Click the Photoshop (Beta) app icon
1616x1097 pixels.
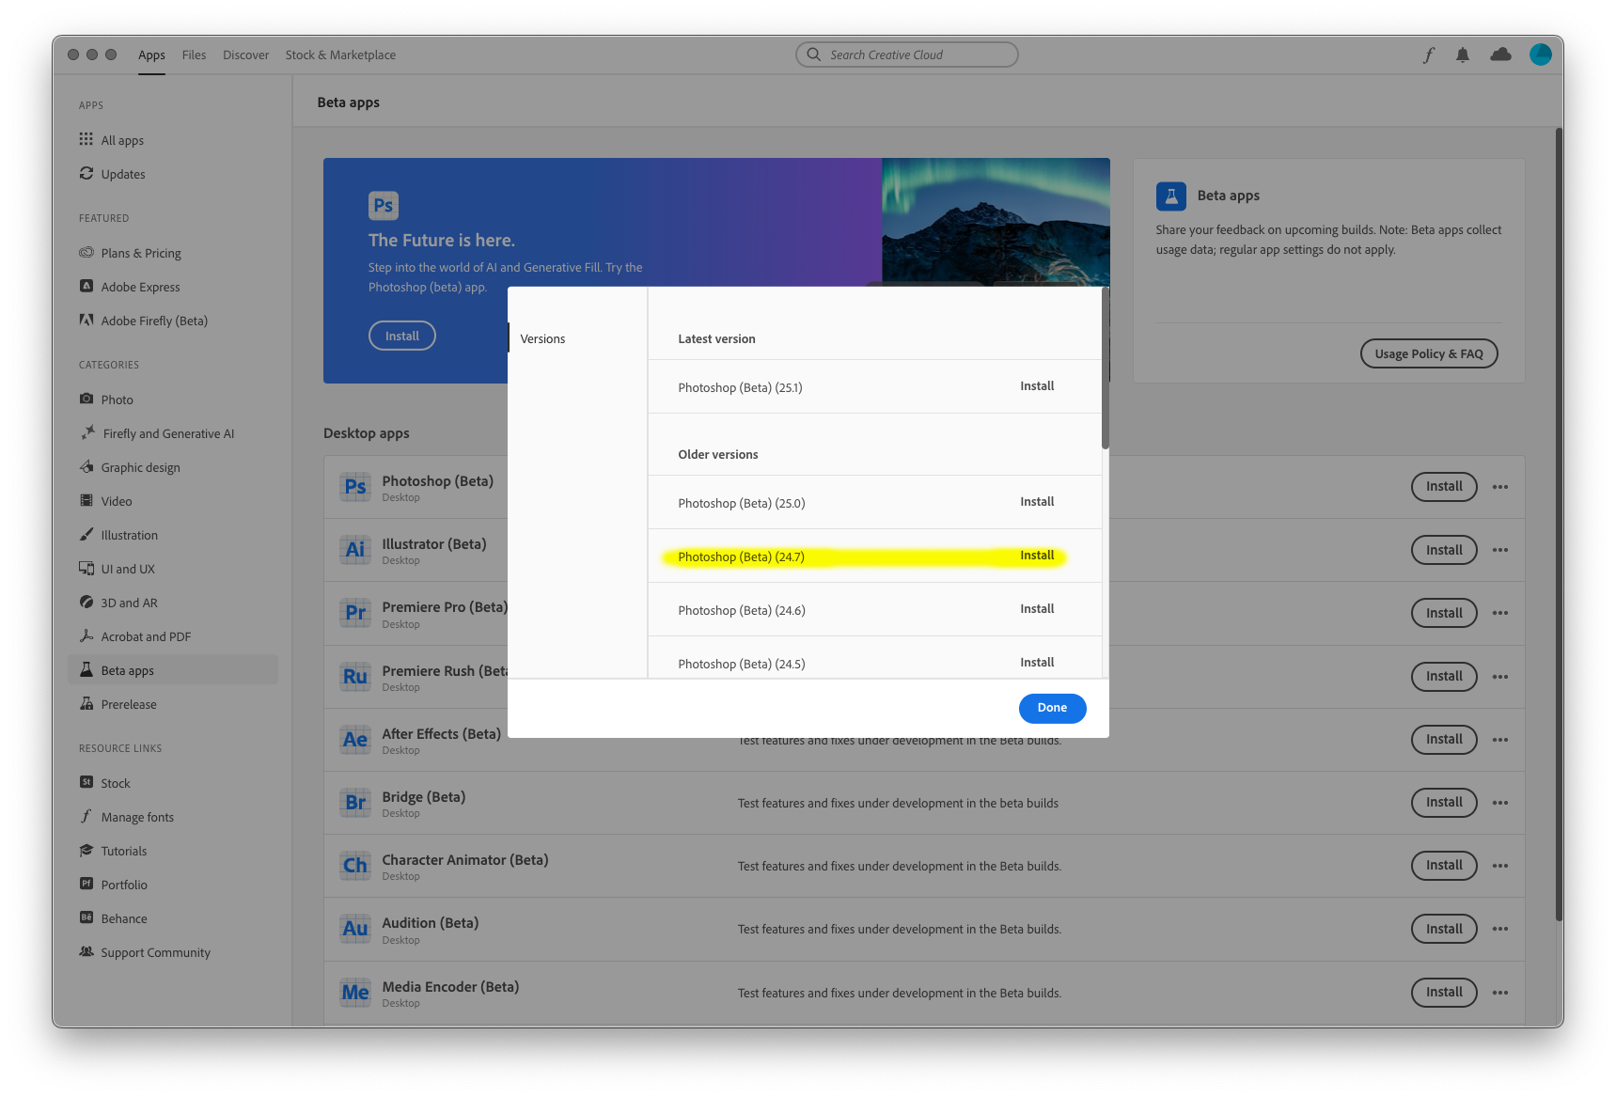click(x=354, y=487)
